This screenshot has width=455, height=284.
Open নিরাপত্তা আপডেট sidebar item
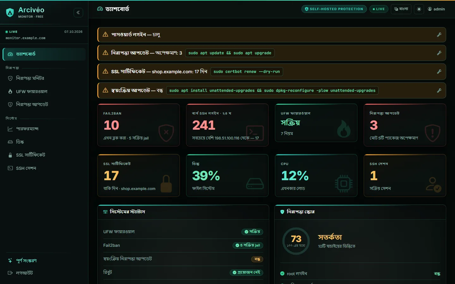coord(44,104)
